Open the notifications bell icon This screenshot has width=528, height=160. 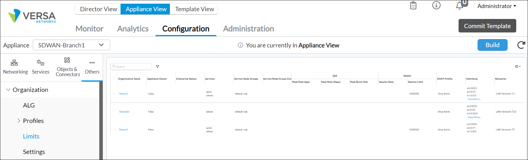460,6
